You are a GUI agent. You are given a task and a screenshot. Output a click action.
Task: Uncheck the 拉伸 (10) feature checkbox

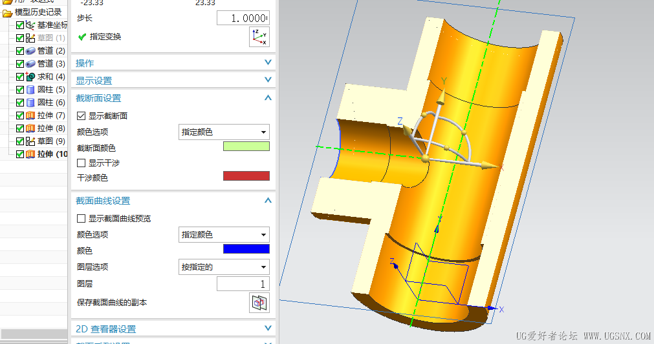point(19,154)
